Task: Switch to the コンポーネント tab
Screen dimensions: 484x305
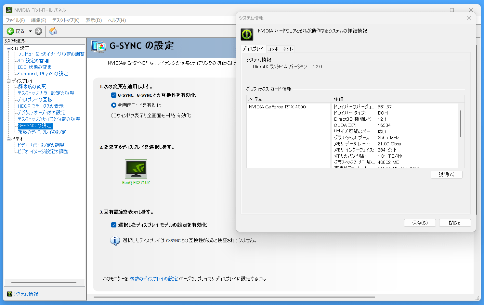Action: [280, 49]
